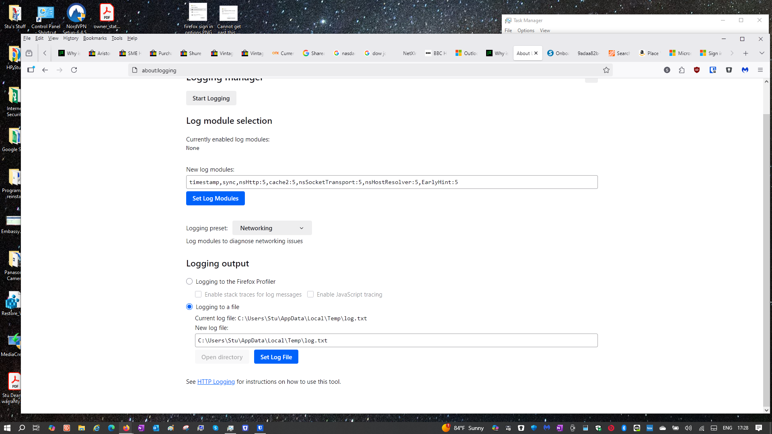Enable stack traces for log messages checkbox
772x434 pixels.
198,294
